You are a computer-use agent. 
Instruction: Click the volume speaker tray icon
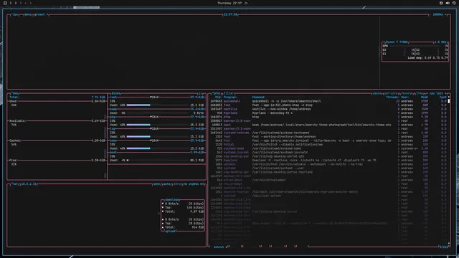(448, 3)
